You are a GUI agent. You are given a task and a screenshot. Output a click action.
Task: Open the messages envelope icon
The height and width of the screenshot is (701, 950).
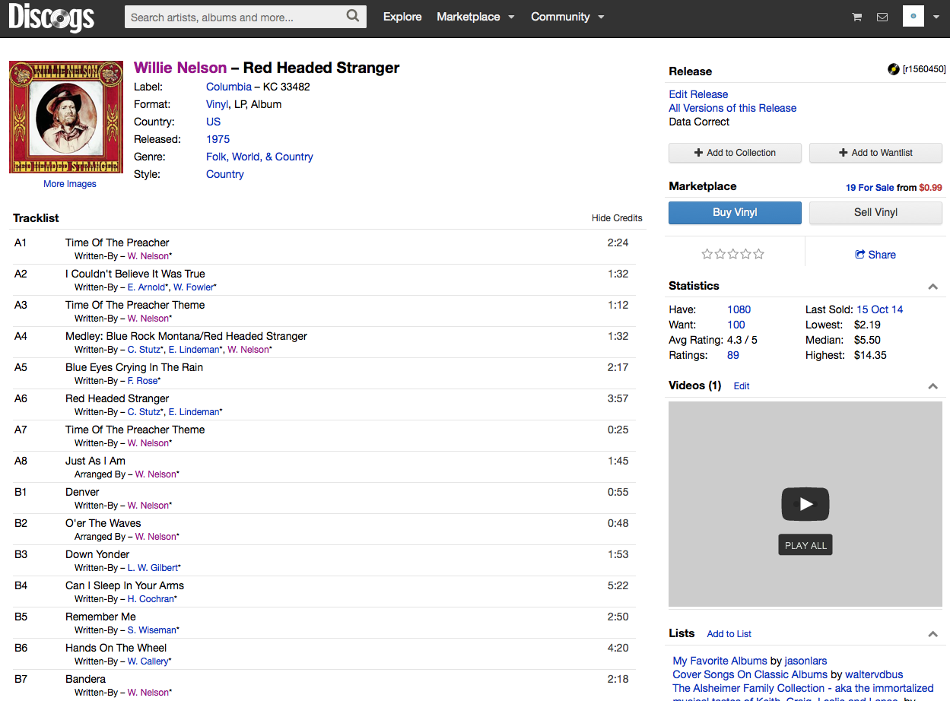(x=882, y=17)
